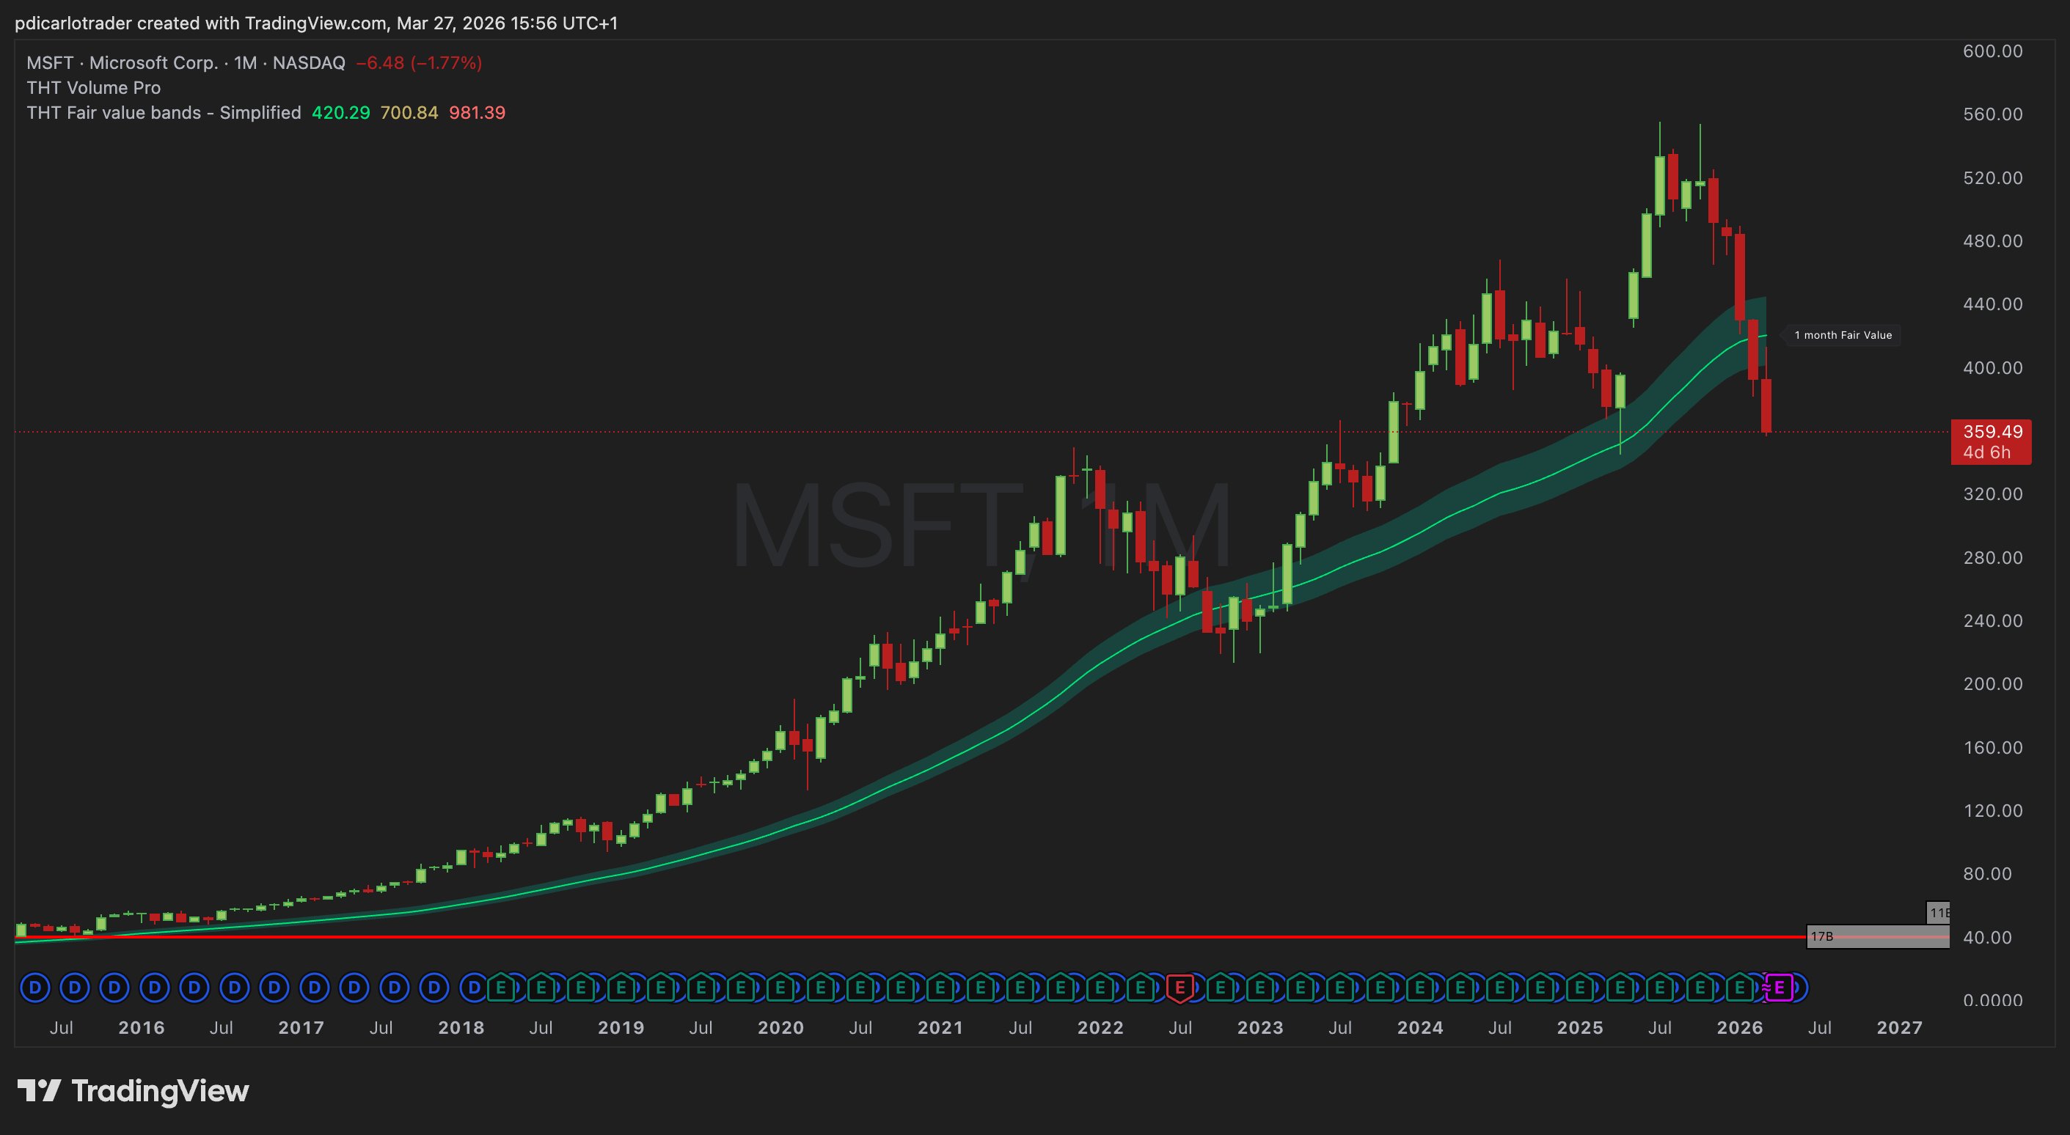Click the 1 month Fair Value label
Image resolution: width=2070 pixels, height=1135 pixels.
[x=1843, y=335]
